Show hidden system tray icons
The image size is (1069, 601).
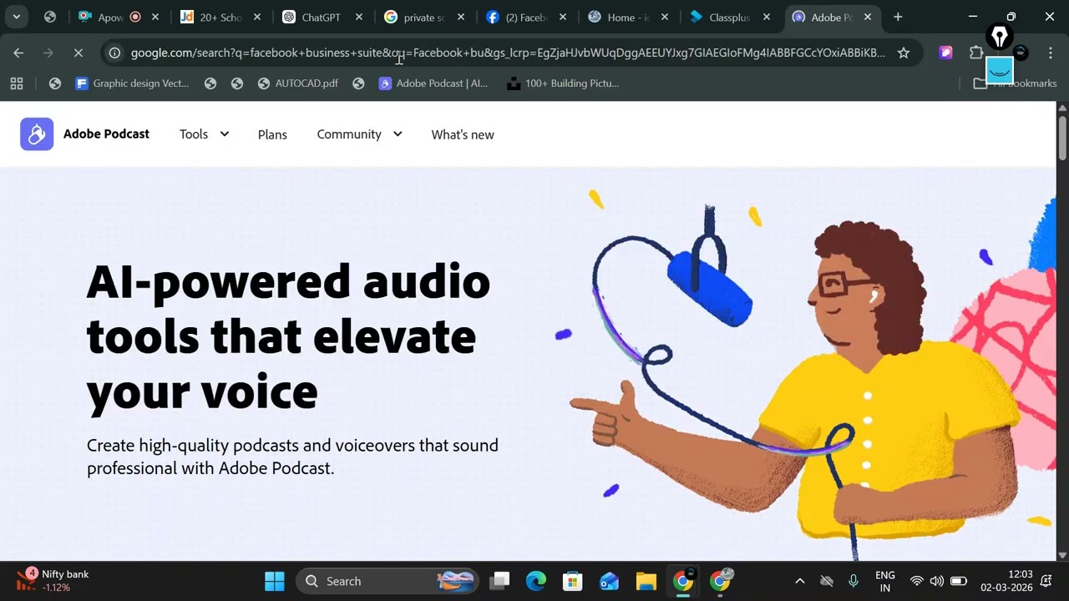click(x=799, y=581)
